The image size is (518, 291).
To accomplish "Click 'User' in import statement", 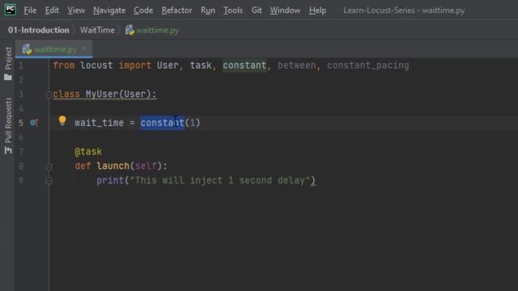I will (168, 65).
